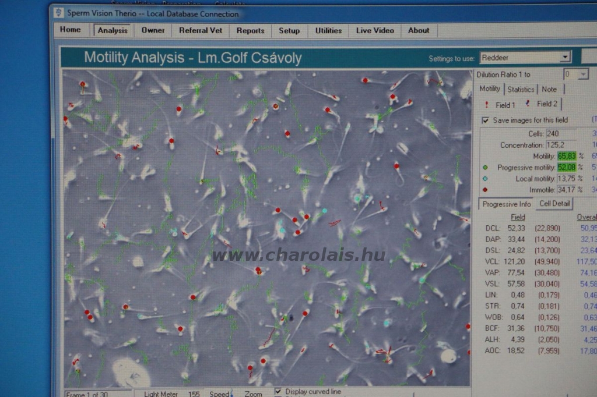Click the green Progressive motility legend dot
The image size is (597, 397).
(485, 168)
